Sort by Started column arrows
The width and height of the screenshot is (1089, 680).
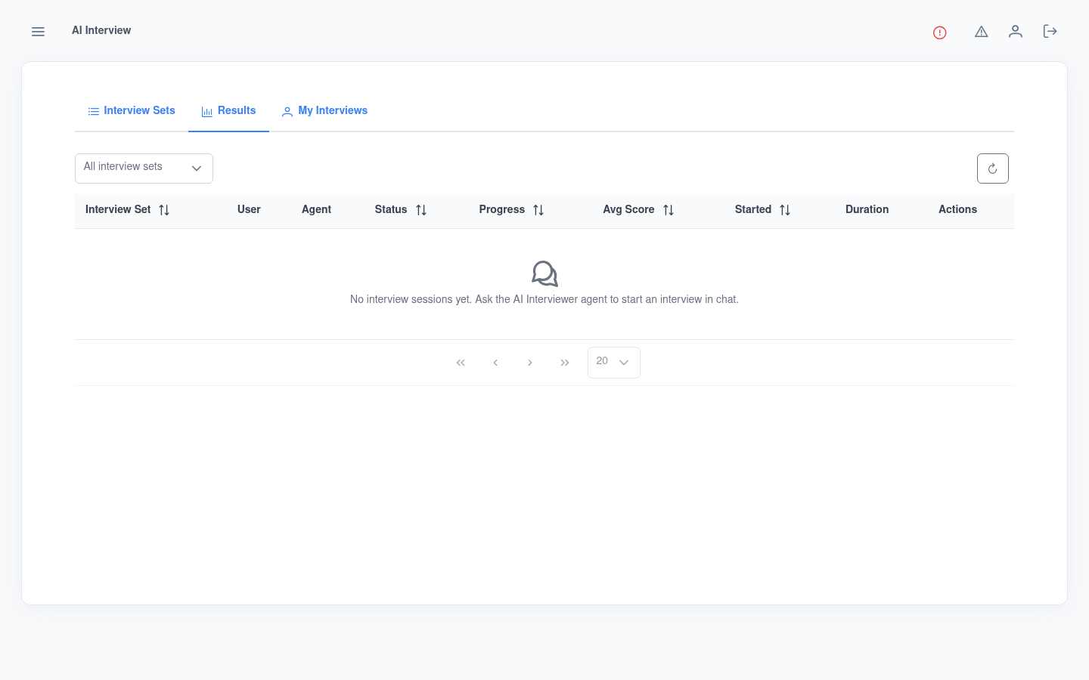click(x=785, y=210)
